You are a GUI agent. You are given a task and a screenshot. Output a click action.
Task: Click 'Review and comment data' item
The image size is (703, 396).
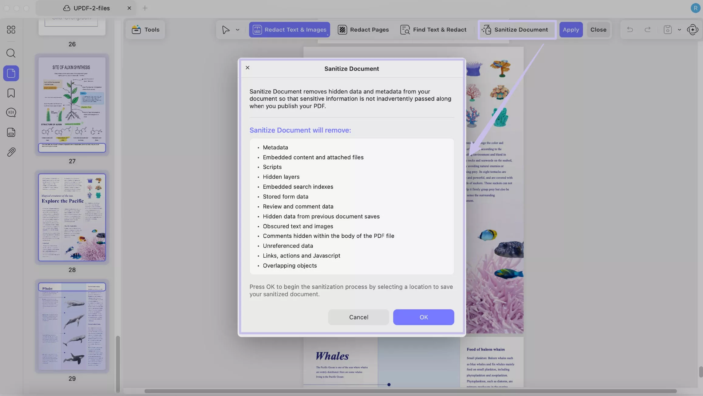point(298,207)
